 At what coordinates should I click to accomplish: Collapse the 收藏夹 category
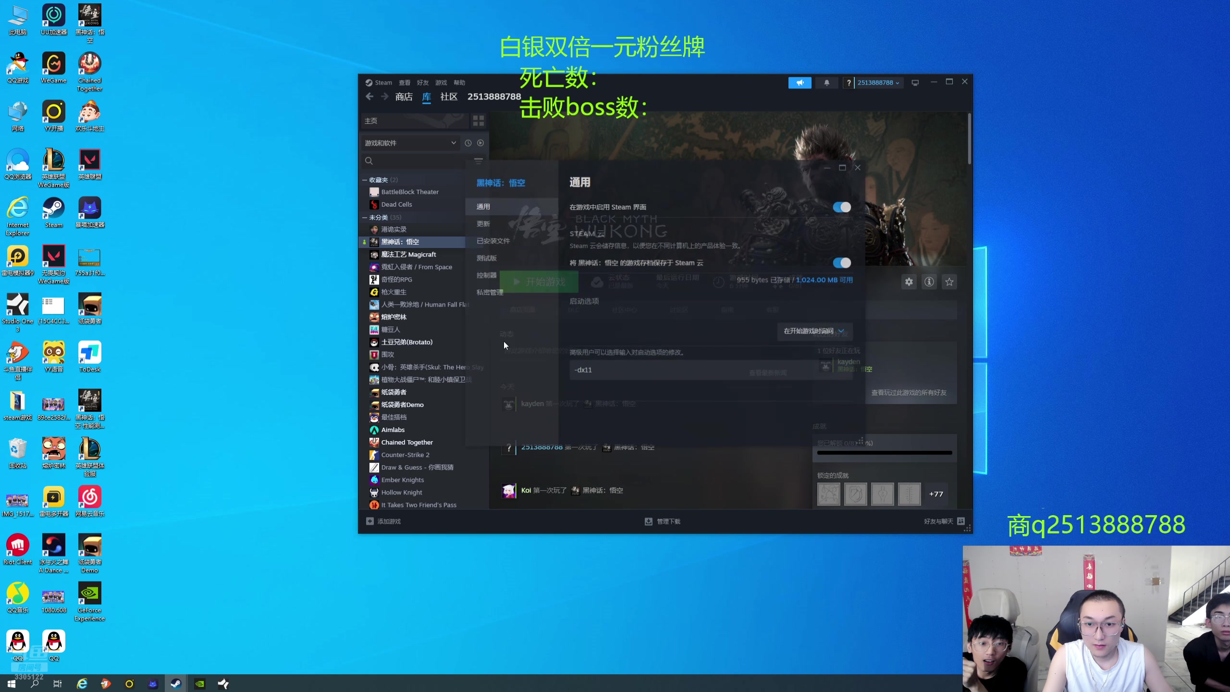point(365,180)
